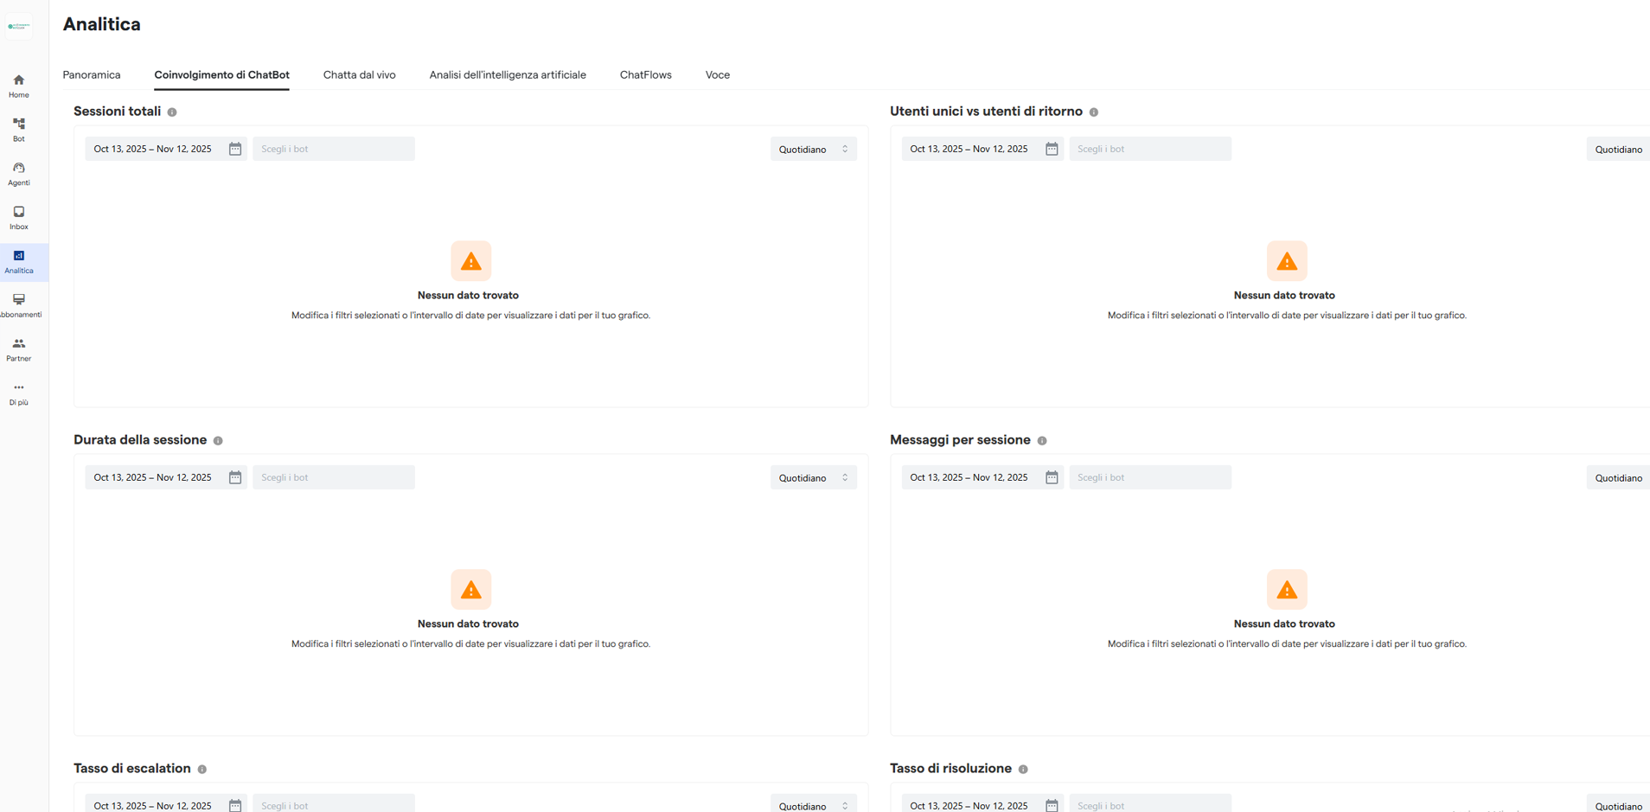The image size is (1650, 812).
Task: Open the calendar for Durata della sessione
Action: pyautogui.click(x=235, y=476)
